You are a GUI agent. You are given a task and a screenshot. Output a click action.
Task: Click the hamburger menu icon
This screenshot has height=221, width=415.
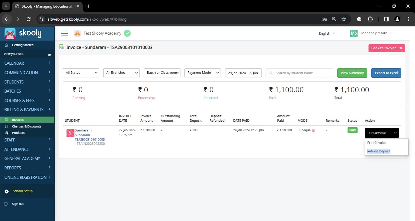65,33
